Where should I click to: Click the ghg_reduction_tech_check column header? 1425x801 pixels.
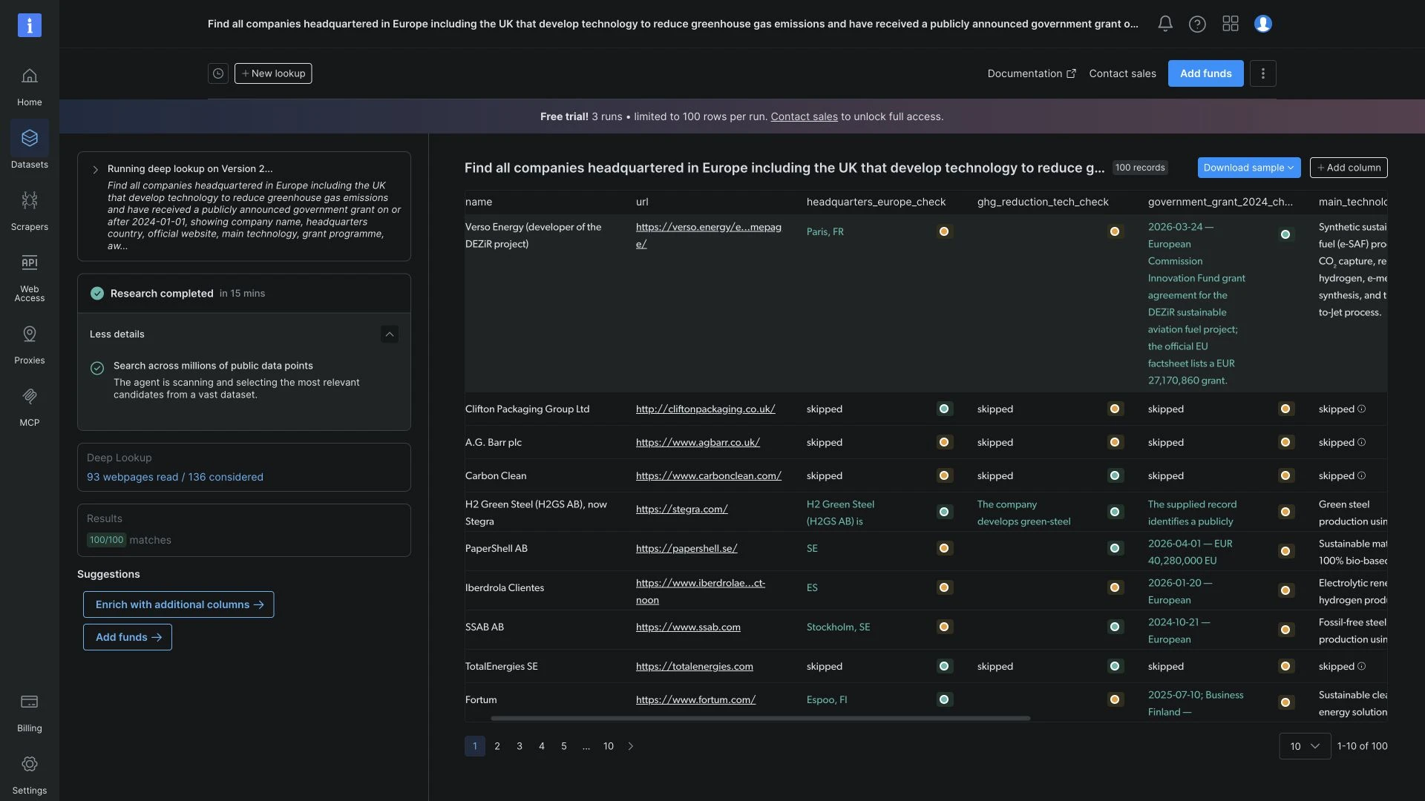(1043, 202)
